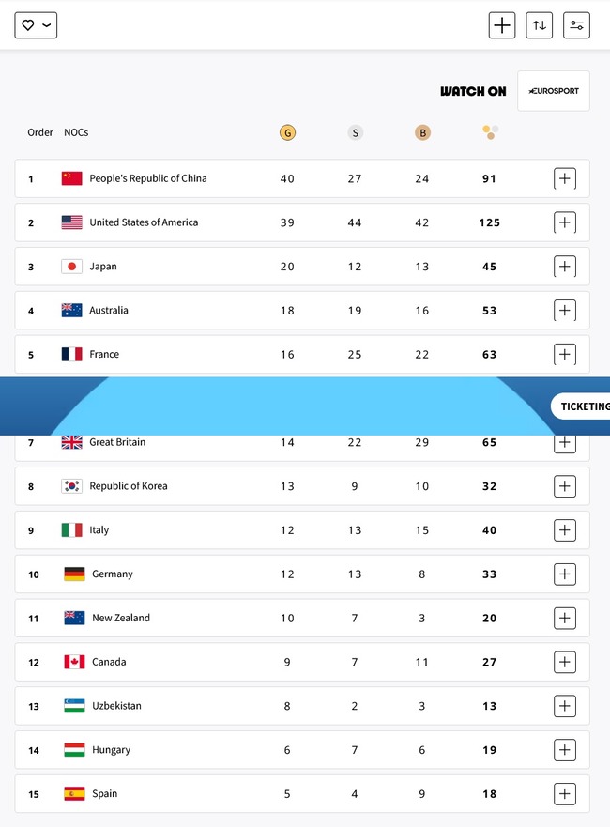Click the Ticketing button on banner
Image resolution: width=610 pixels, height=827 pixels.
point(584,406)
